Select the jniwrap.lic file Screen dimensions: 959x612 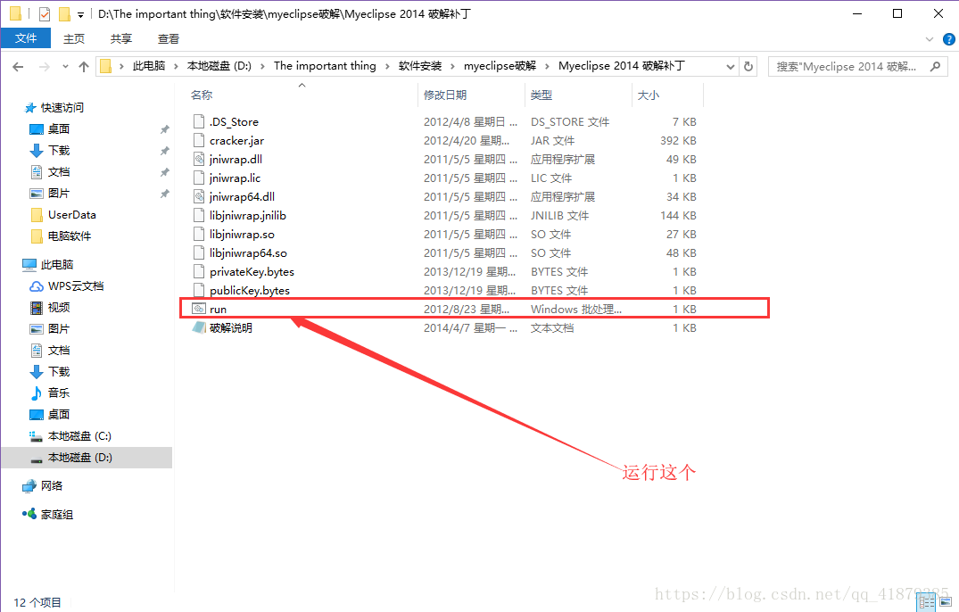click(x=235, y=178)
